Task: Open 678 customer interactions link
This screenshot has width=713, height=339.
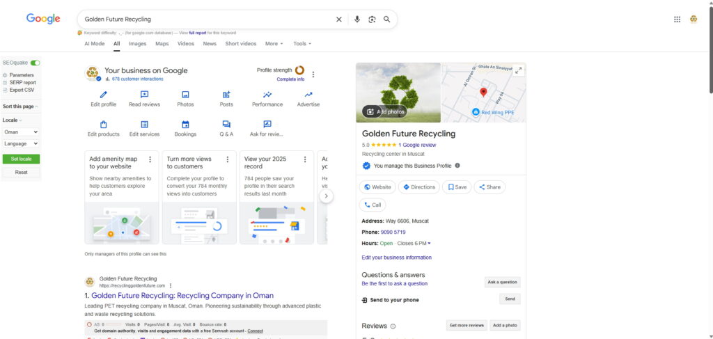Action: [x=137, y=79]
